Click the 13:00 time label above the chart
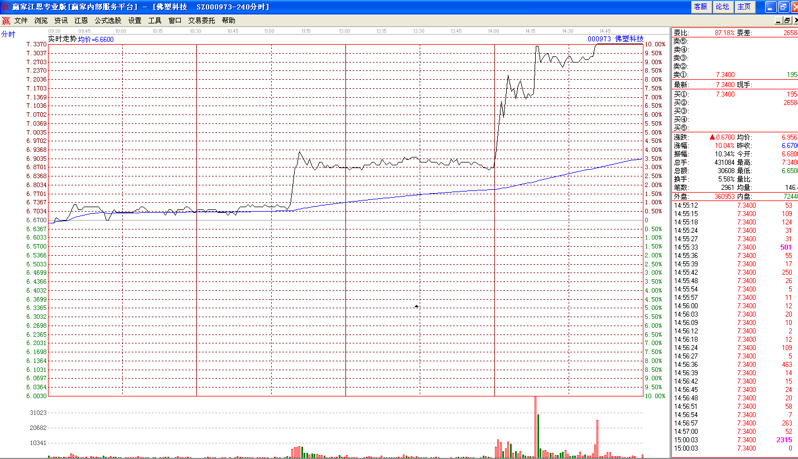The height and width of the screenshot is (459, 798). (345, 31)
